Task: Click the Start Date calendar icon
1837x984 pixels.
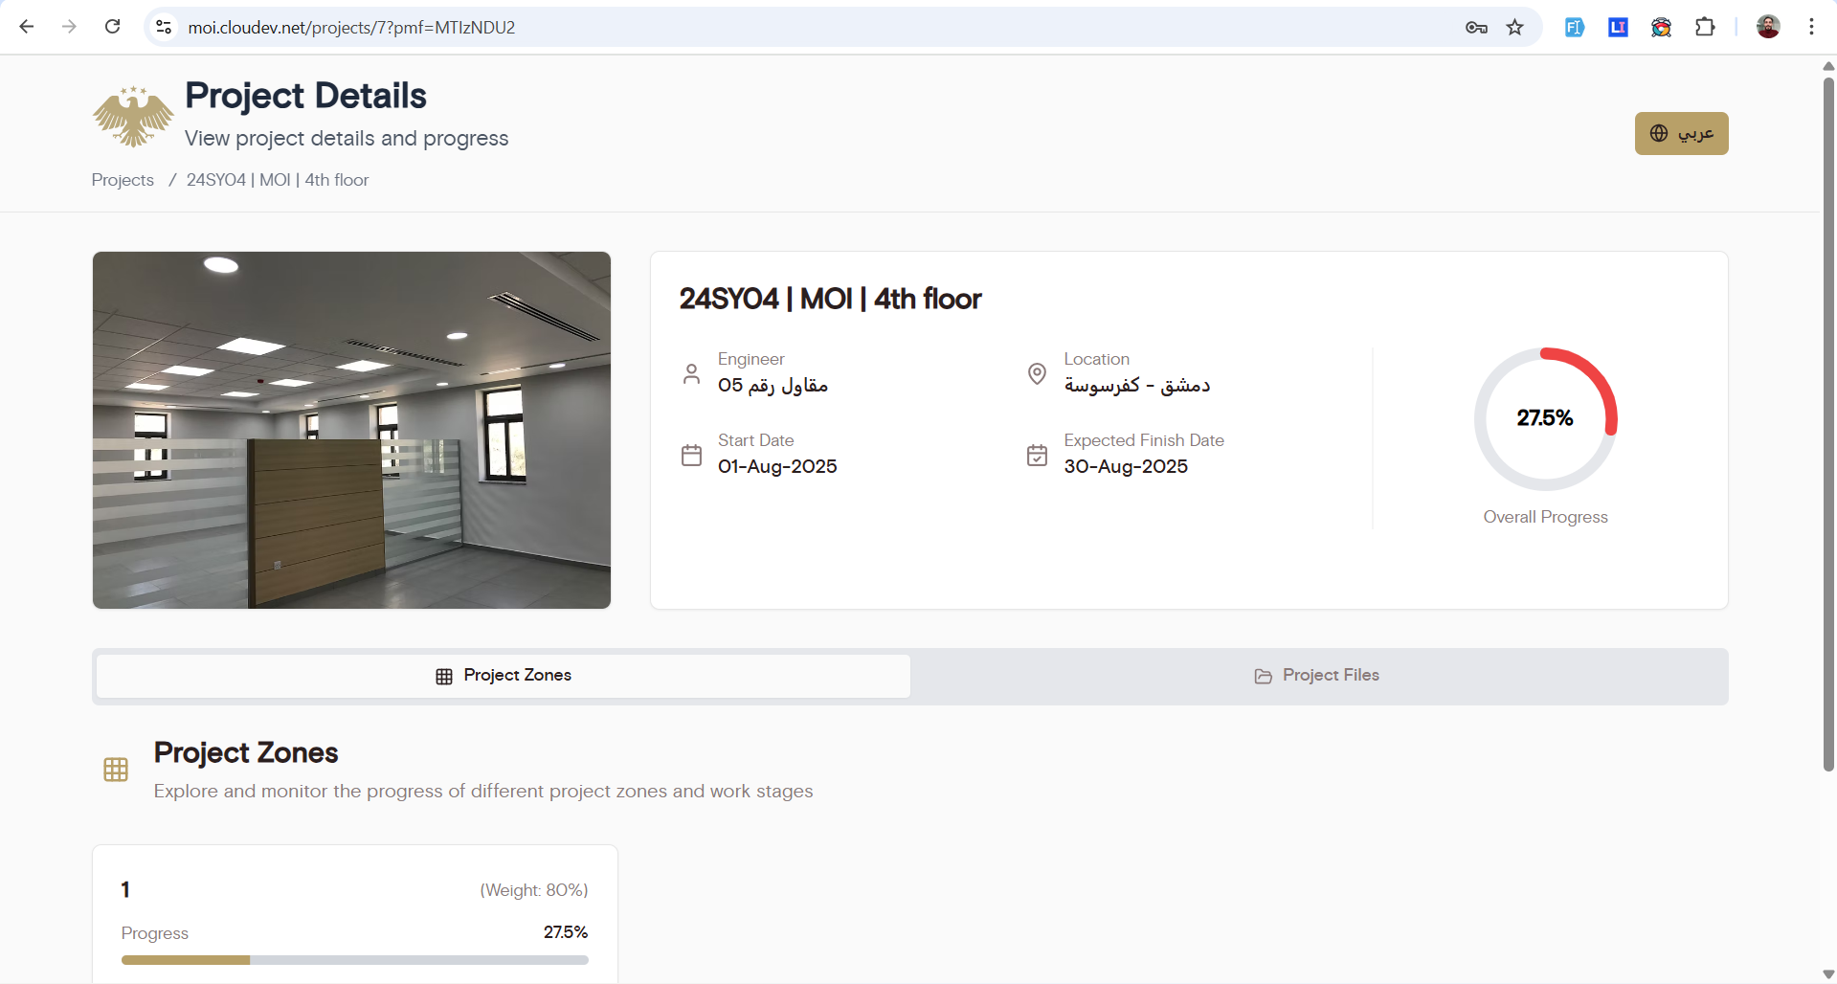Action: pyautogui.click(x=691, y=455)
